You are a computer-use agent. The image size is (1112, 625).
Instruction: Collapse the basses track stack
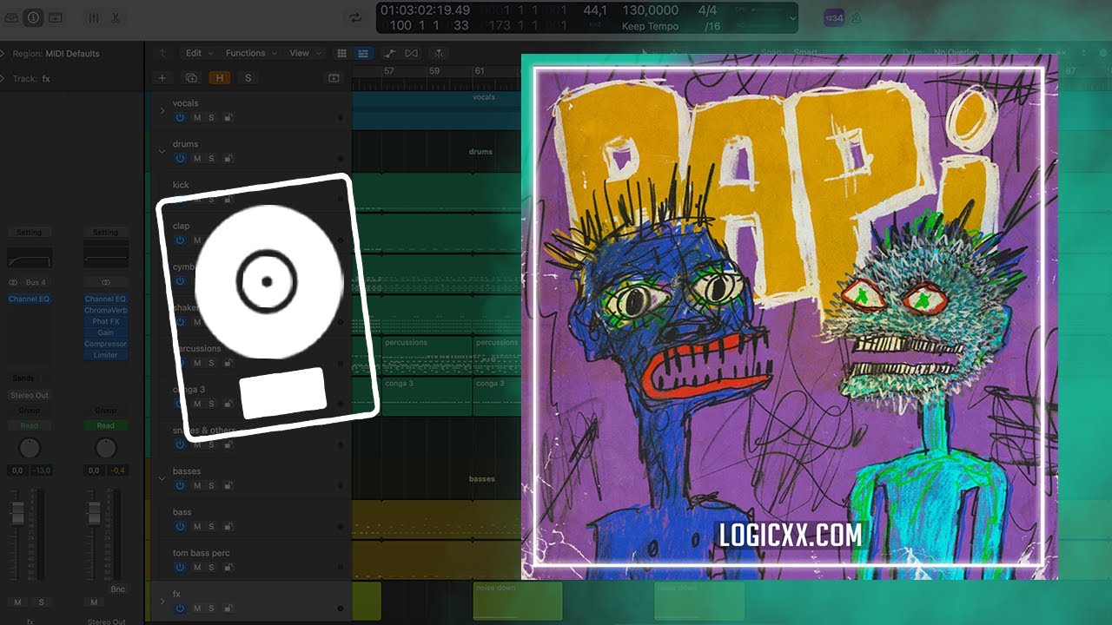162,478
